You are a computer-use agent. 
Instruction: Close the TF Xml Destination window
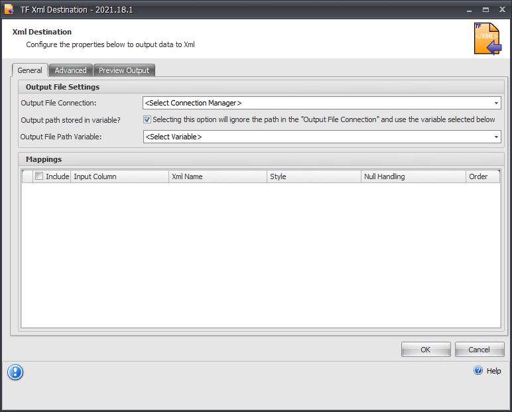tap(502, 9)
